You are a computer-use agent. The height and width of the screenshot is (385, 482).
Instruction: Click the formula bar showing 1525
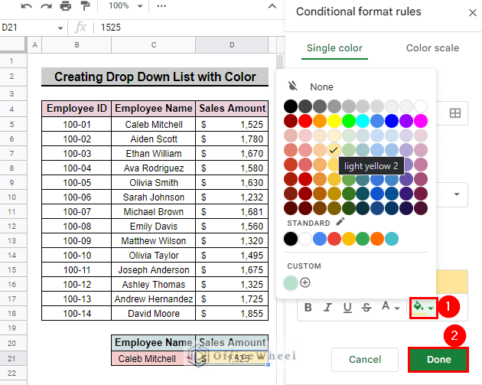(x=191, y=28)
